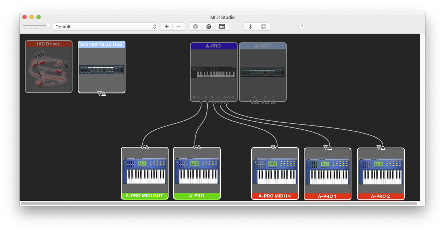
Task: Select the A-PRO 2 external device
Action: pyautogui.click(x=381, y=174)
